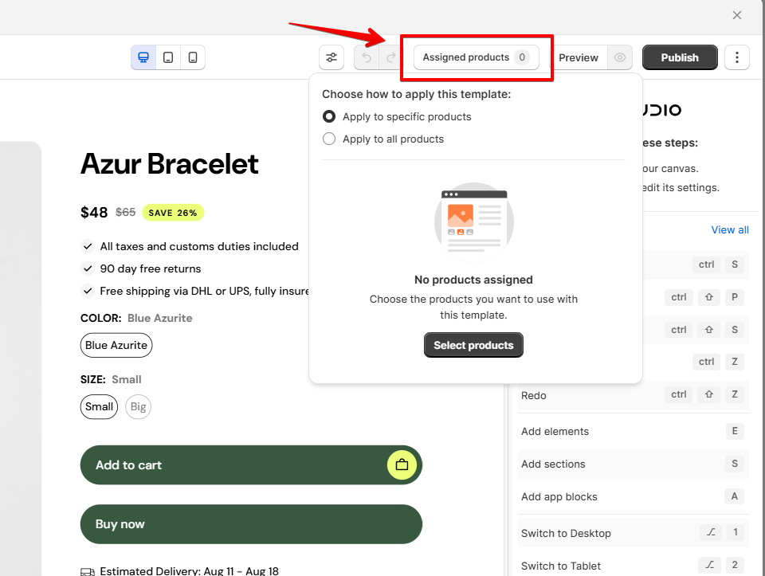Switch to mobile view icon
Image resolution: width=765 pixels, height=576 pixels.
point(193,57)
